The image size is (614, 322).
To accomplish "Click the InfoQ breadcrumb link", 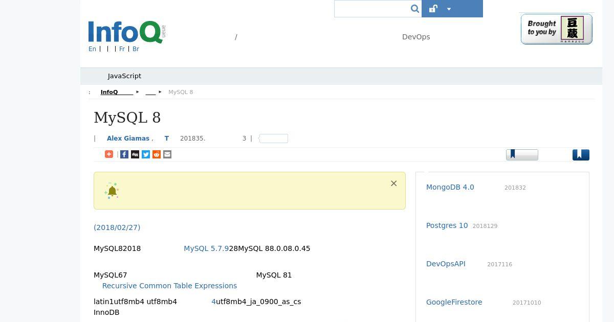I will point(117,92).
